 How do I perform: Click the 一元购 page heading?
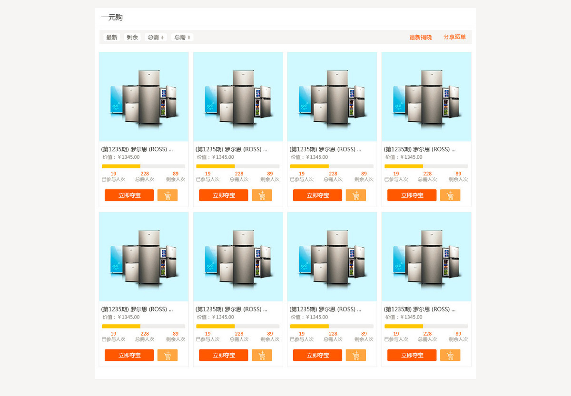[112, 18]
